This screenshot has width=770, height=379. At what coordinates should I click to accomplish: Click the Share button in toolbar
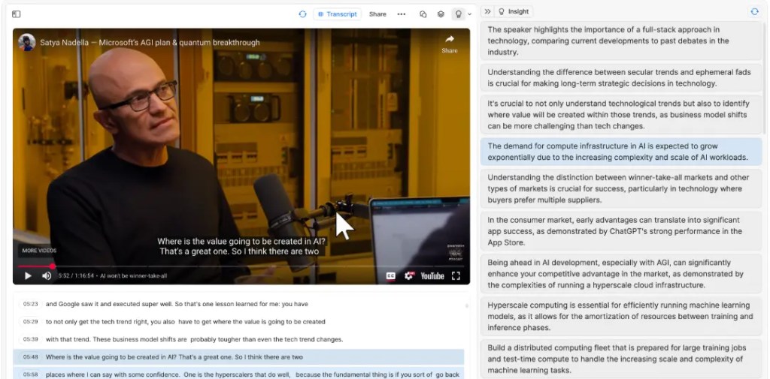(377, 14)
